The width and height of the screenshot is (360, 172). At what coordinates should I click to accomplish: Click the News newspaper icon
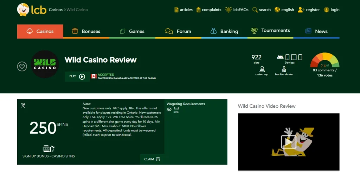(x=308, y=31)
